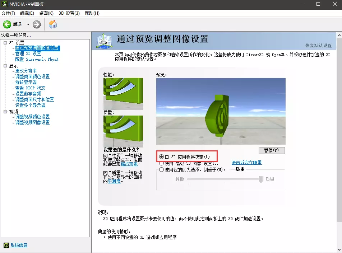Maximize the NVIDIA 控制面板 window

(318, 4)
